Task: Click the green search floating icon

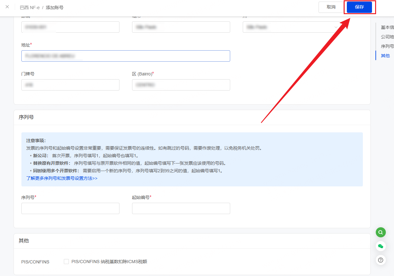Action: tap(380, 232)
